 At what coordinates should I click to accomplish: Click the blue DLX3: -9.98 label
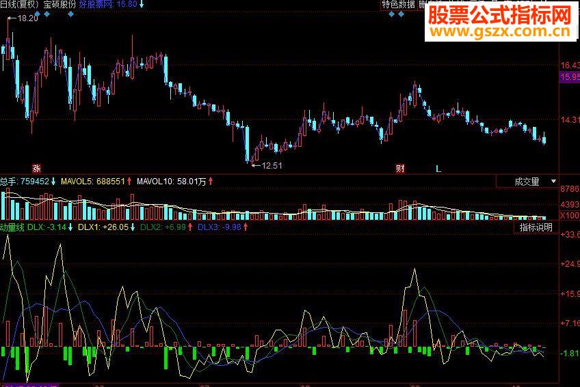click(x=220, y=227)
